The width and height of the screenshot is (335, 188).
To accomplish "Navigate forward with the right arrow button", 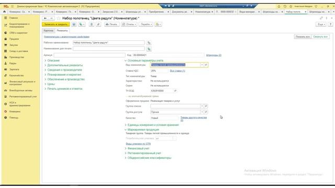I will click(51, 18).
